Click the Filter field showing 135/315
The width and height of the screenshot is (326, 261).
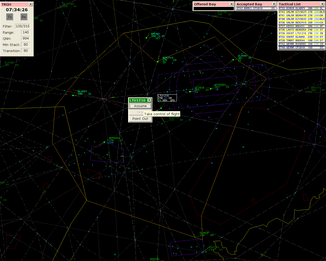point(23,26)
